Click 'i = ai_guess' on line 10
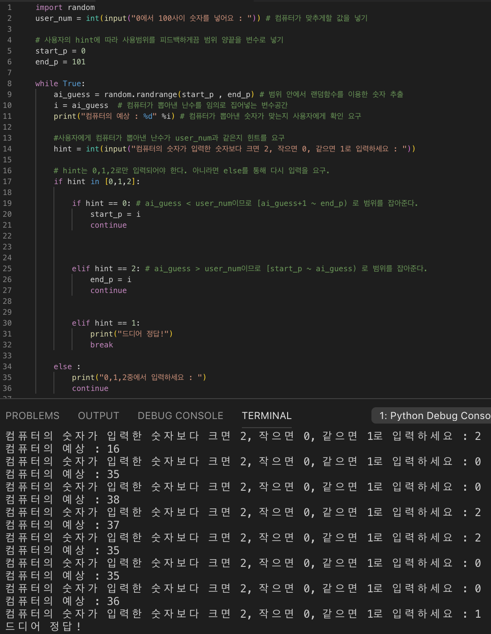491x634 pixels. (81, 105)
